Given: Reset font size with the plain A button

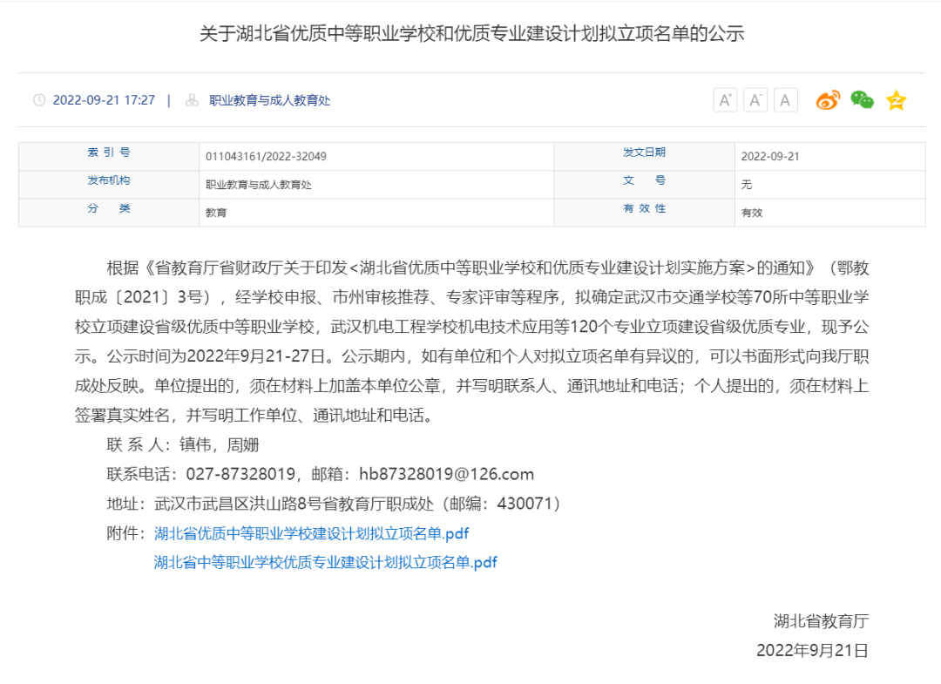Looking at the screenshot, I should tap(785, 100).
